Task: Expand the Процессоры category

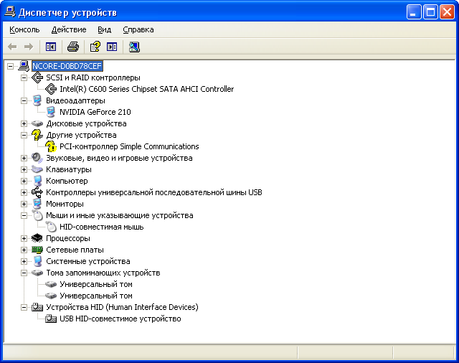Action: coord(24,238)
